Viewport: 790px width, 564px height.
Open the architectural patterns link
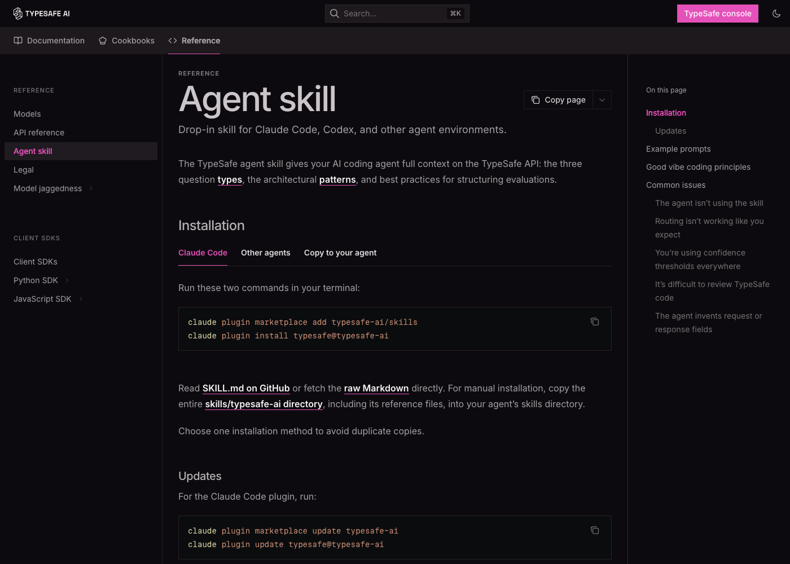[x=337, y=179]
